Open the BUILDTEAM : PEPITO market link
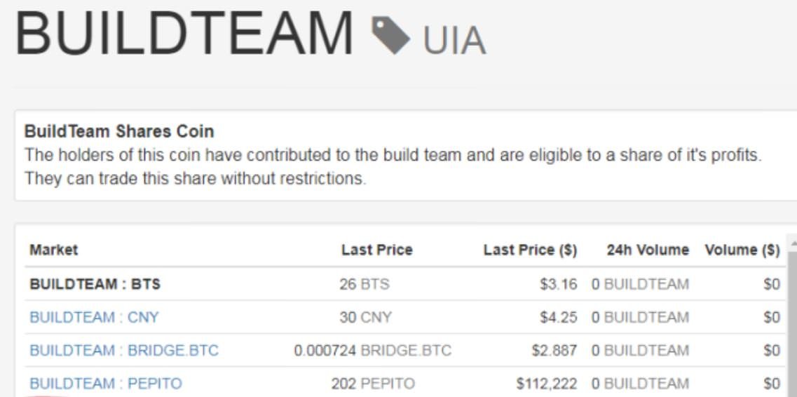Screen dimensions: 797x397 pos(106,383)
